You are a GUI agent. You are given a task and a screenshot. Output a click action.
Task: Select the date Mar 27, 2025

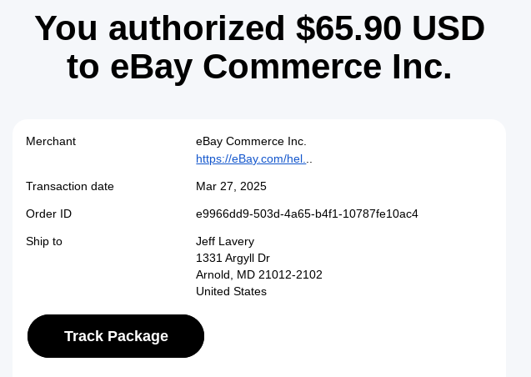pos(231,186)
